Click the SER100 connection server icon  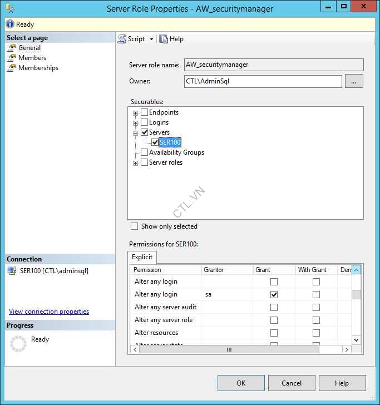12,271
